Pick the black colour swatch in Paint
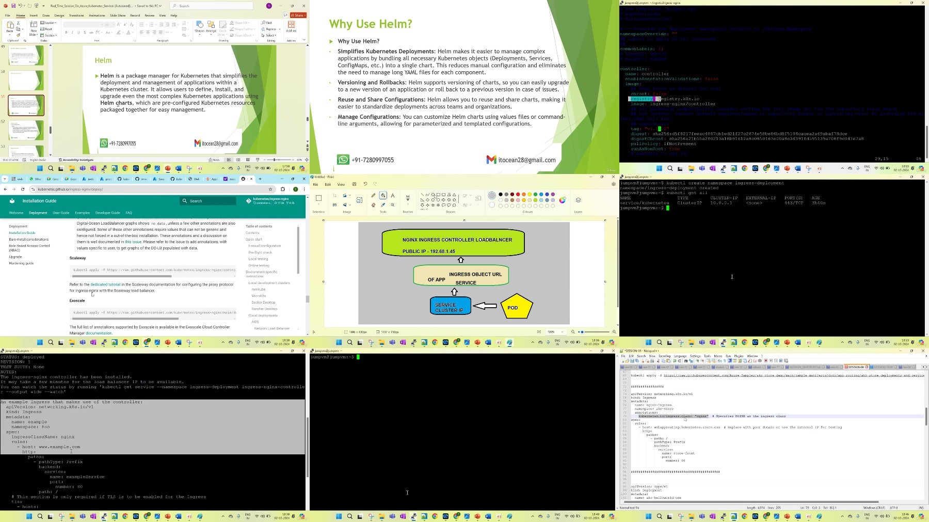The image size is (929, 522). [500, 195]
